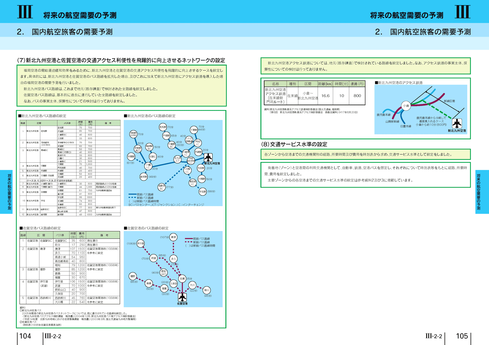Viewport: 489px width, 345px height.
Task: Click the 下関駅 node in the bus map
Action: (194, 130)
